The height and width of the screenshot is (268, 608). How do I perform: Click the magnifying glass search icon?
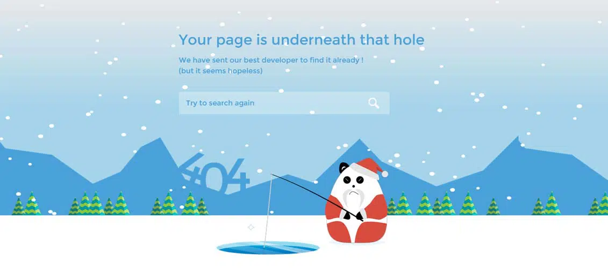[x=374, y=103]
